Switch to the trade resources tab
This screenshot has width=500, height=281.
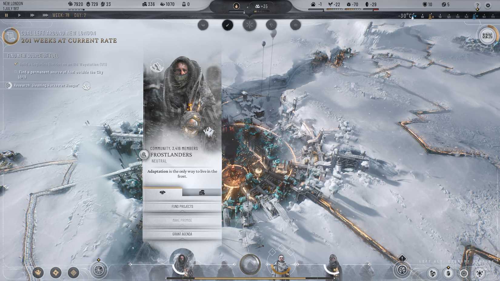tap(202, 192)
